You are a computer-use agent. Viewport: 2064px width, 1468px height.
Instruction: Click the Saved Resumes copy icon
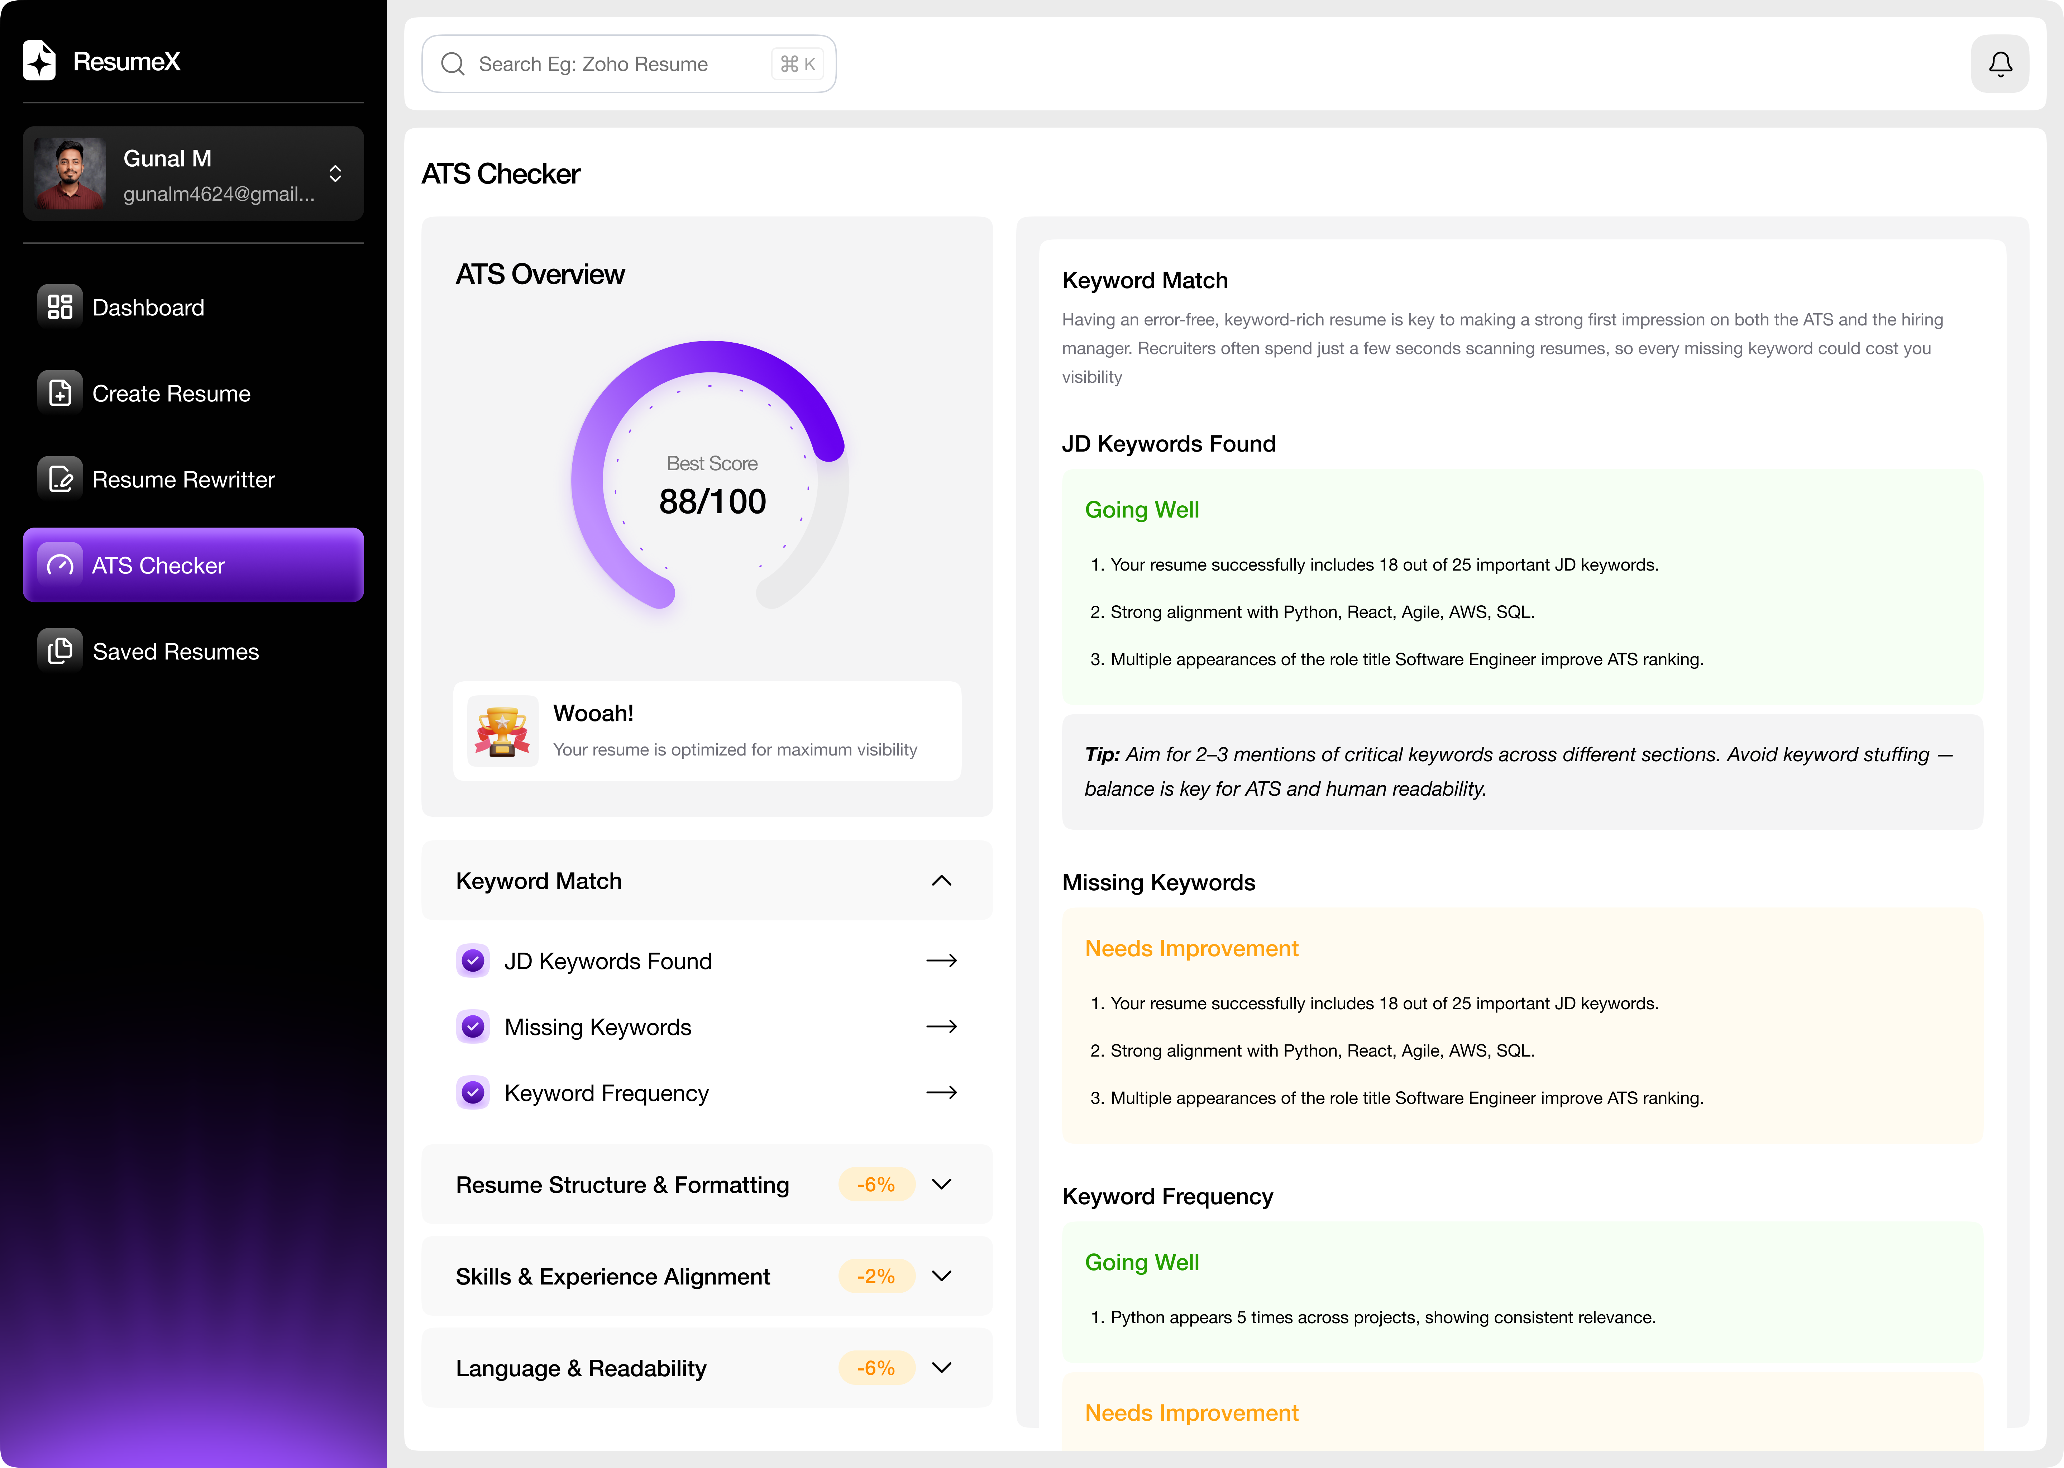pos(59,651)
